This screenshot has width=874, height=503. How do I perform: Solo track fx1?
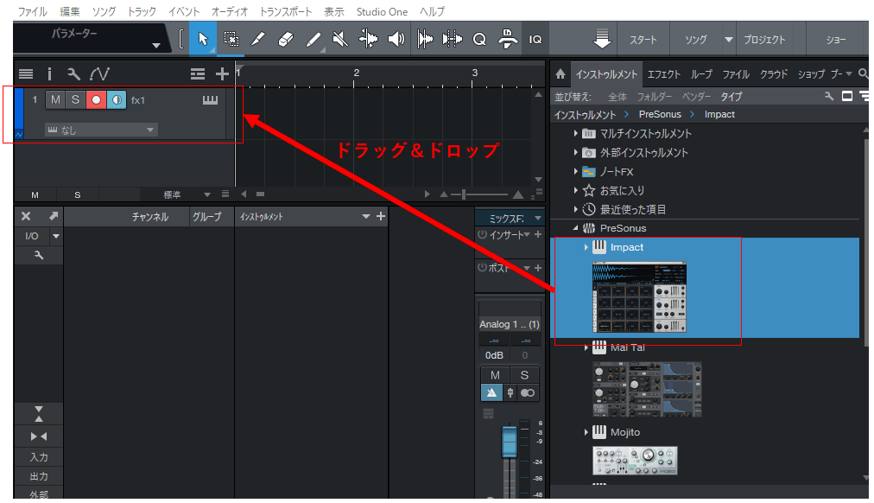(x=75, y=99)
